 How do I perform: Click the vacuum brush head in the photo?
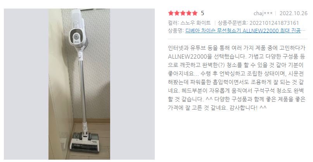click(x=85, y=142)
